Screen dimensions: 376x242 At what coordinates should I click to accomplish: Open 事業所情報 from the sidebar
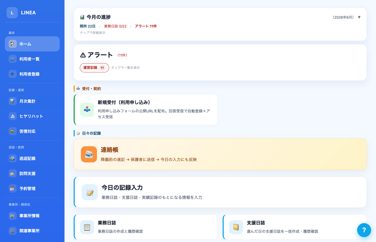(32, 216)
